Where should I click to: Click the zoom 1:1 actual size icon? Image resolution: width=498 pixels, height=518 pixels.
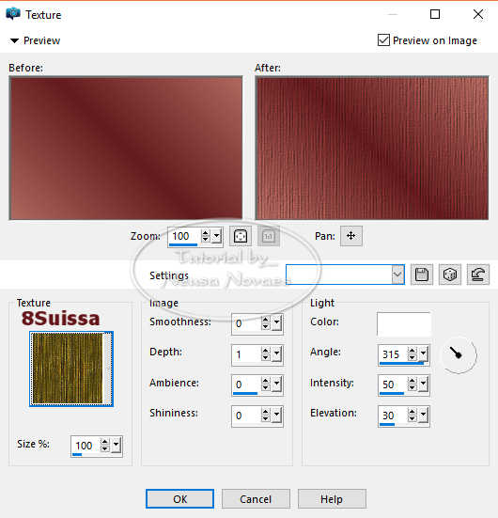tap(269, 236)
